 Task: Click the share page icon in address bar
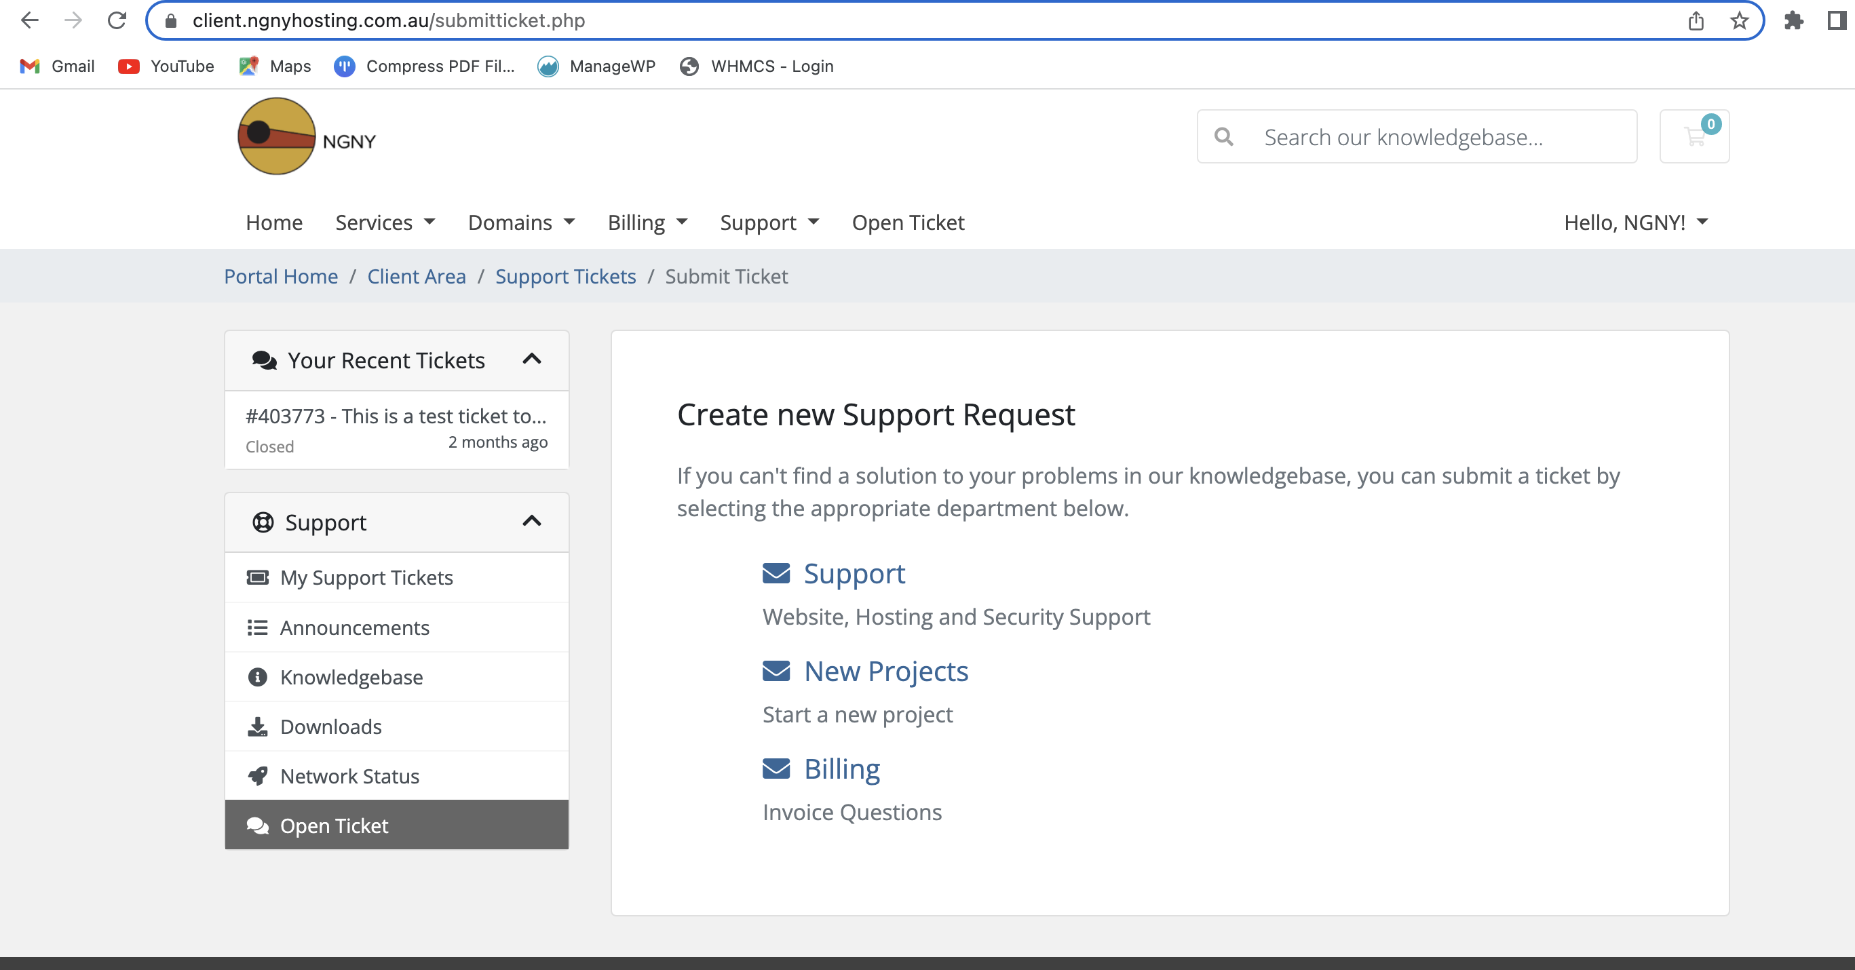click(x=1696, y=21)
